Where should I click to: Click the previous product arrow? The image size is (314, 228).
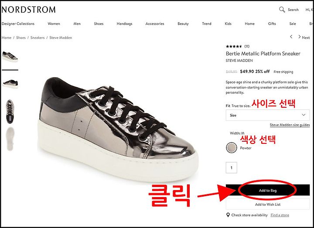coord(291,37)
